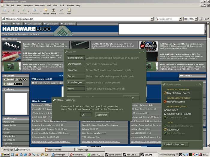Click Seagate Barracuda mit 400 GB link

(x=47, y=125)
